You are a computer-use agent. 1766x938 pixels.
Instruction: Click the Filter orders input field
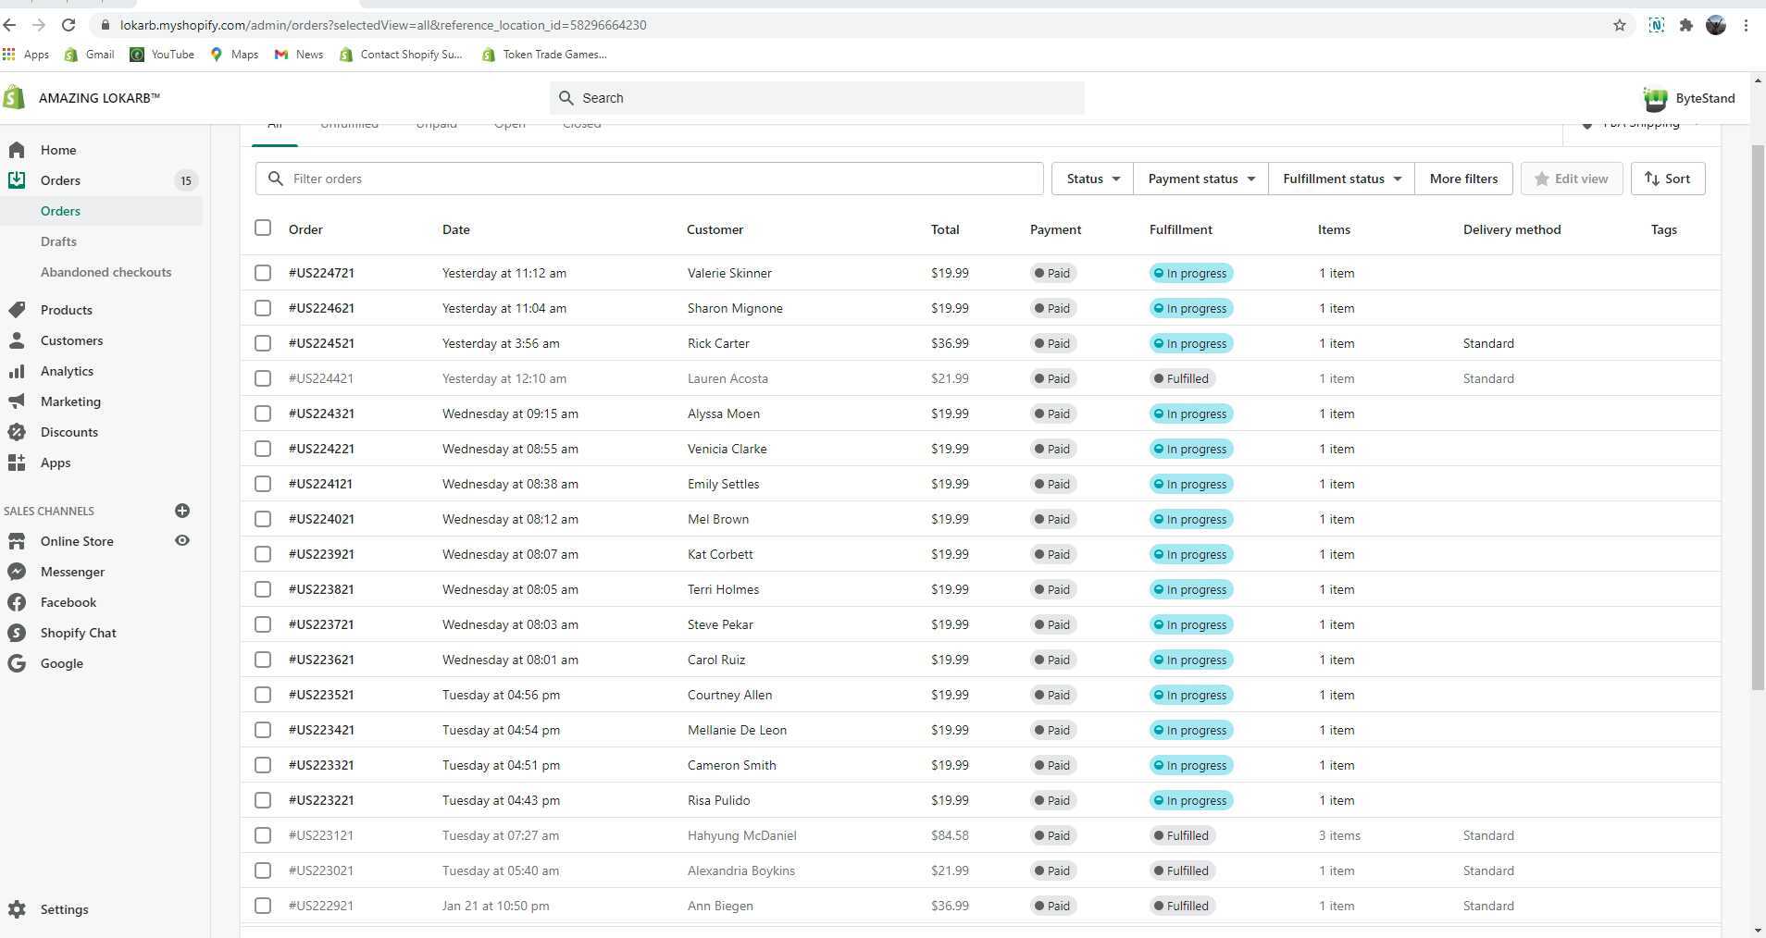pyautogui.click(x=648, y=179)
